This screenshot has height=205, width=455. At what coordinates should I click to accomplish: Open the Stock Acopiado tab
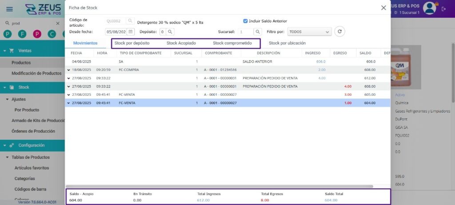click(181, 43)
